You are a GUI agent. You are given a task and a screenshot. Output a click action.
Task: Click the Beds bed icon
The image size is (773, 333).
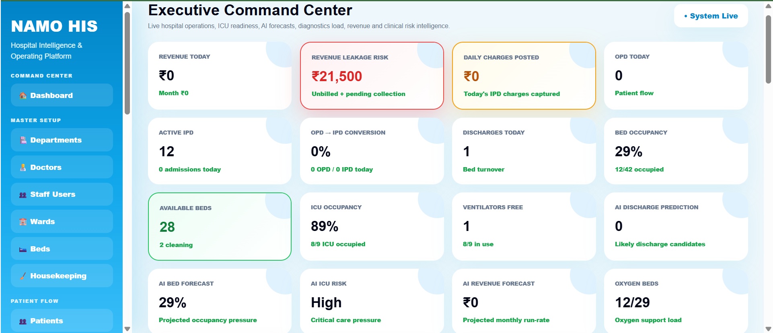pos(23,249)
